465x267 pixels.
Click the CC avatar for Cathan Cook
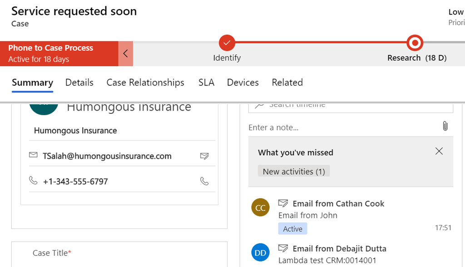point(260,208)
